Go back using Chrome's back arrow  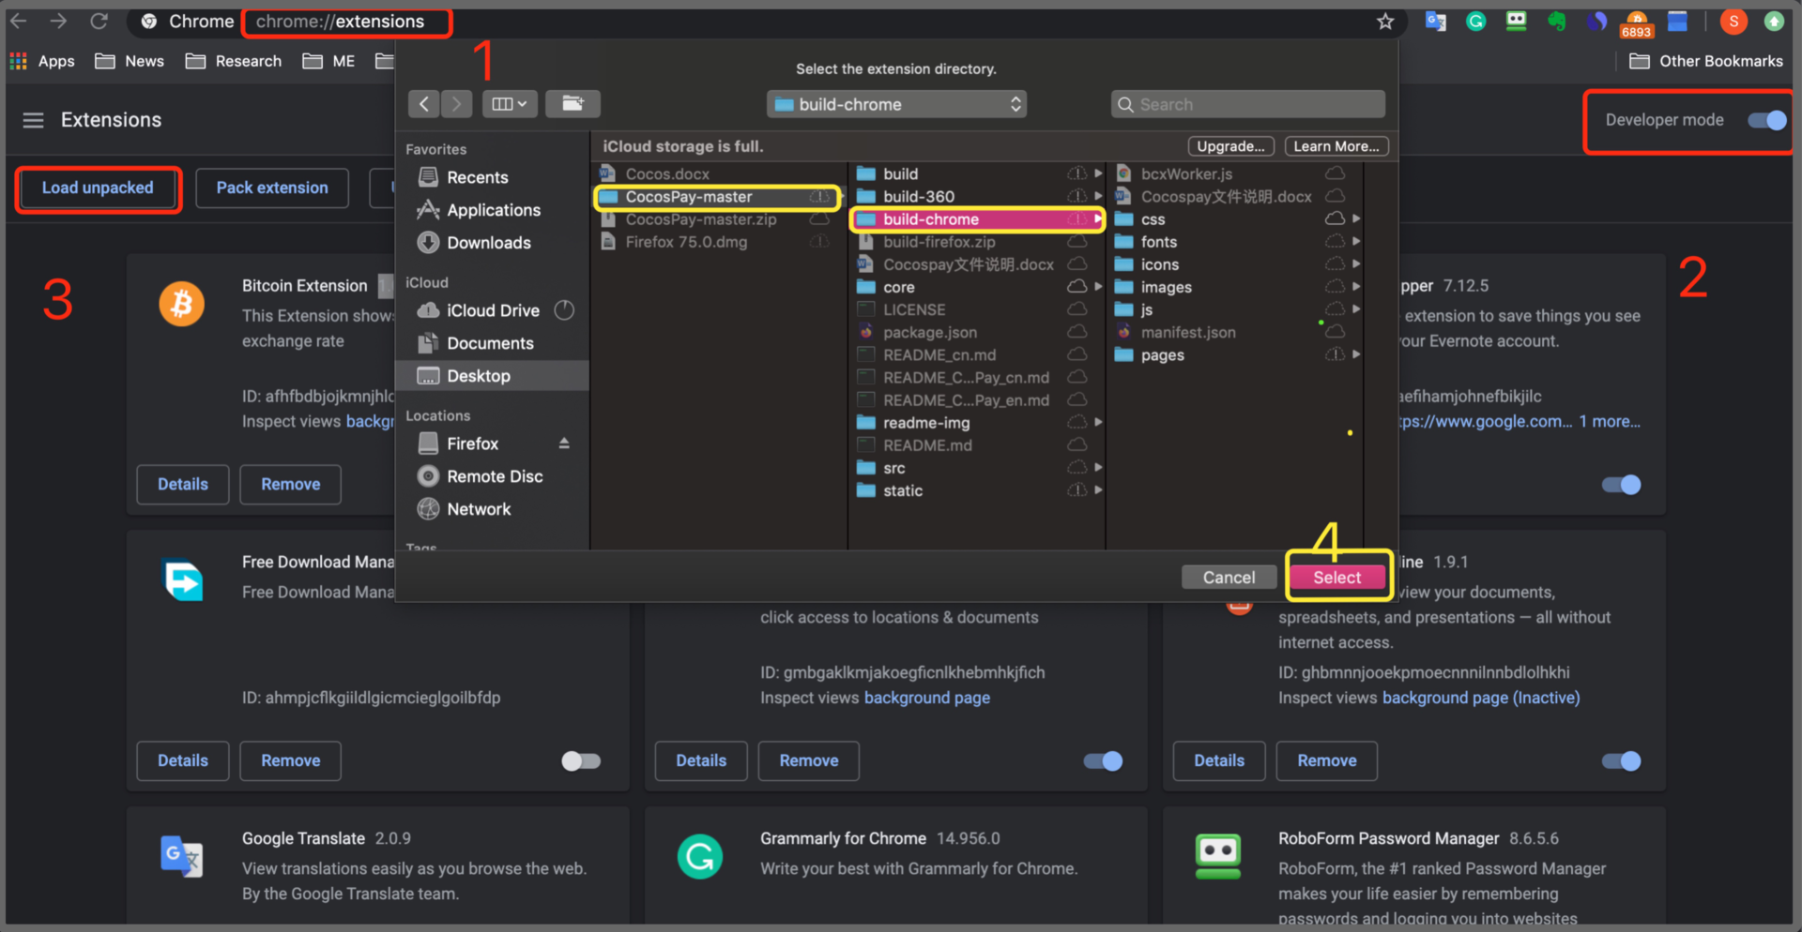(x=19, y=21)
